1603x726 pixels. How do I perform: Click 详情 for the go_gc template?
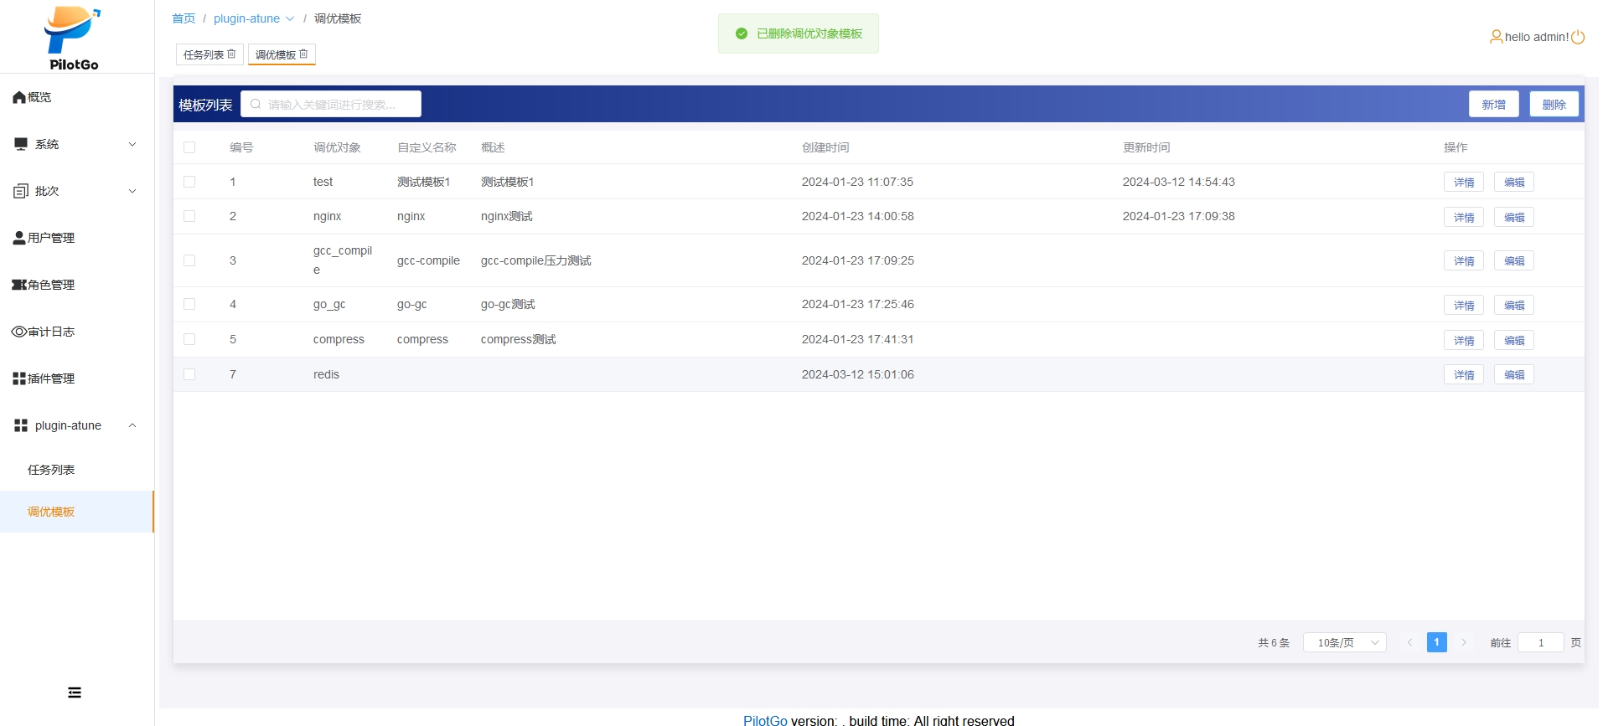pos(1463,305)
